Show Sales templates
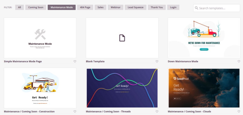This screenshot has width=243, height=115. (x=101, y=8)
